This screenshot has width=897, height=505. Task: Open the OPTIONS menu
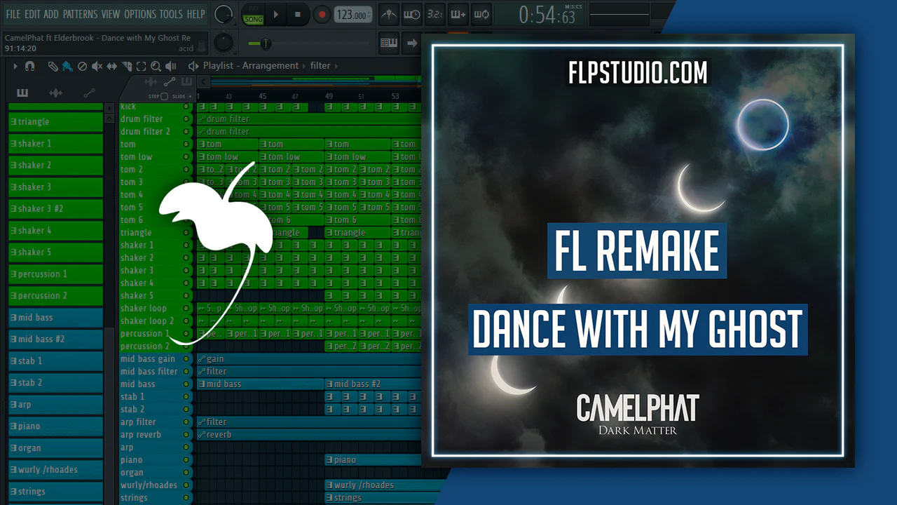pos(140,14)
